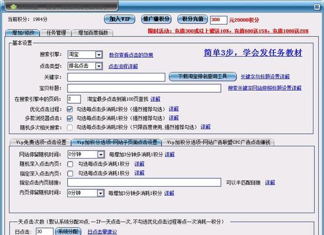
Task: Toggle 优化点击过程 checkbox
Action: [70, 109]
